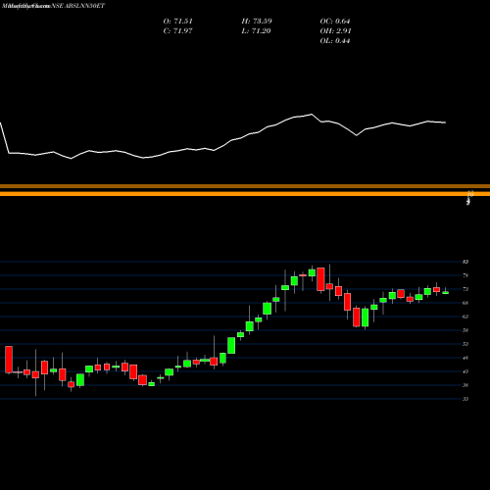This screenshot has height=490, width=490.
Task: Click the 43 price axis label
Action: click(465, 371)
